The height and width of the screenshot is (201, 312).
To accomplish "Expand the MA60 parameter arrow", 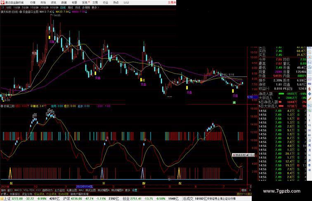I will click(x=86, y=12).
